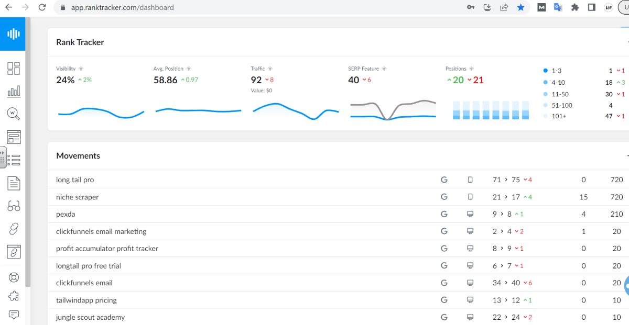629x325 pixels.
Task: Click desktop device icon in 'pexda' row
Action: click(470, 214)
